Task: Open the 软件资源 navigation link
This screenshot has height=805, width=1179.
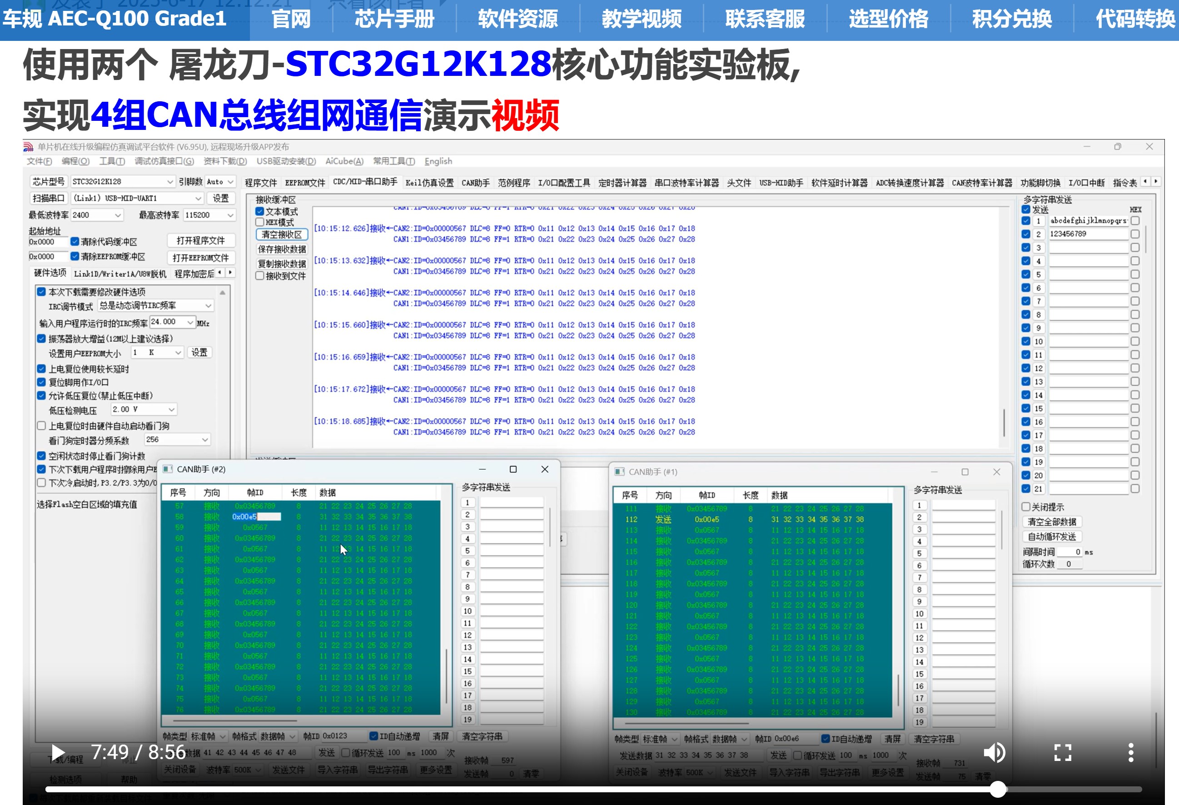Action: pos(517,19)
